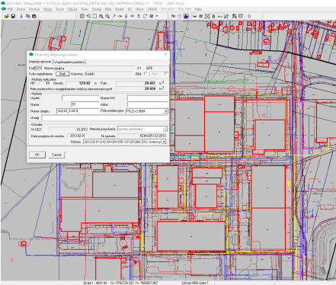Open file using the folder toolbar icon

coord(7,16)
